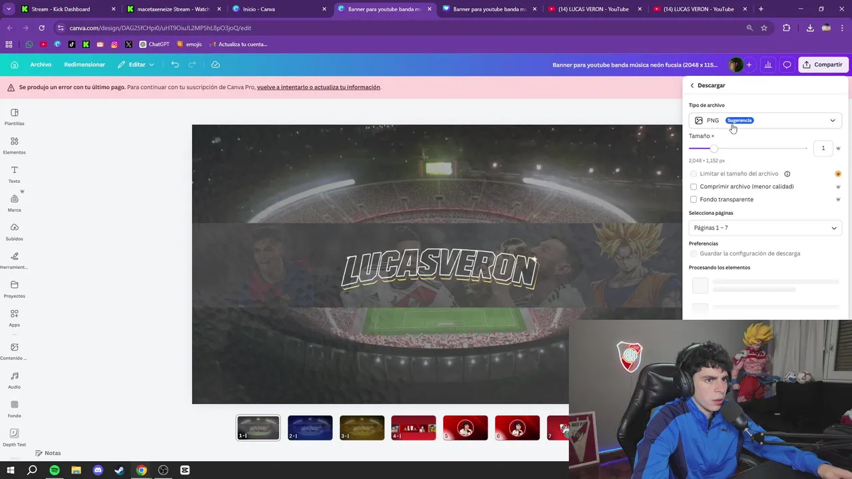Viewport: 852px width, 479px height.
Task: Open a new browser tab
Action: point(761,9)
